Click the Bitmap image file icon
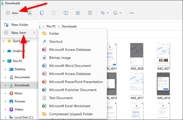 pos(44,58)
